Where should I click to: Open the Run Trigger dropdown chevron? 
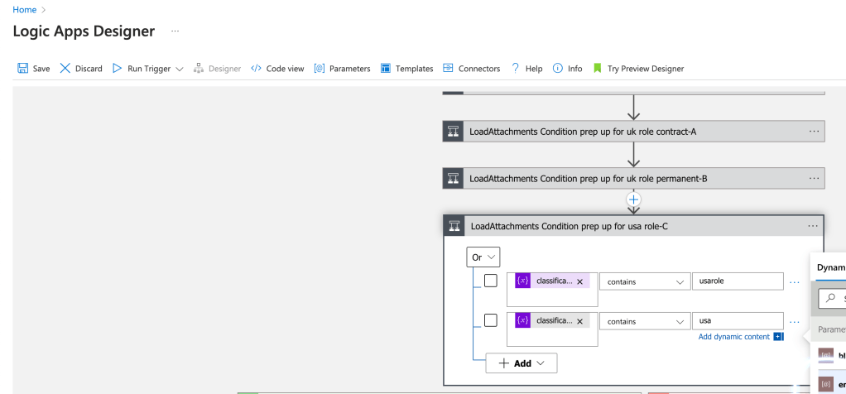[x=180, y=69]
